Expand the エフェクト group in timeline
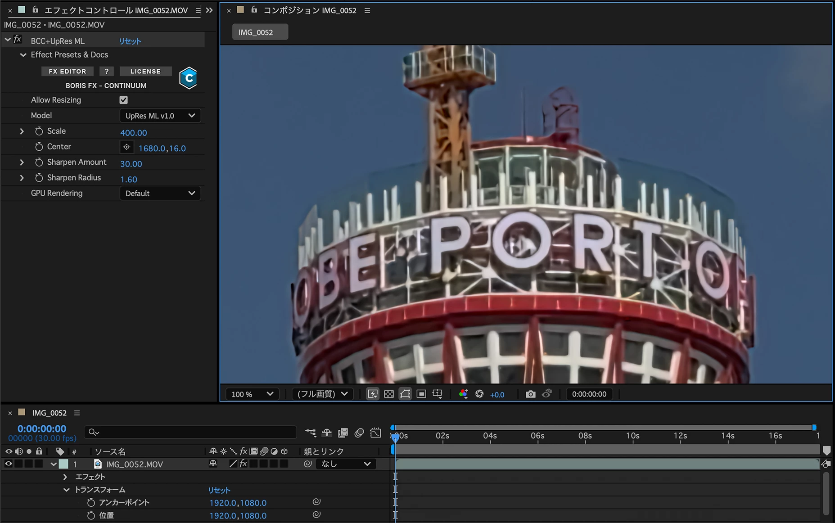 click(x=65, y=477)
